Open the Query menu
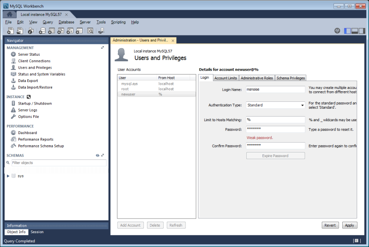This screenshot has height=247, width=369. click(48, 22)
